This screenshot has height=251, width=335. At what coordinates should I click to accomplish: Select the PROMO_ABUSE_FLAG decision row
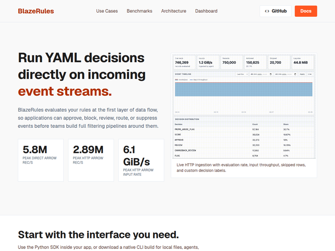(244, 129)
